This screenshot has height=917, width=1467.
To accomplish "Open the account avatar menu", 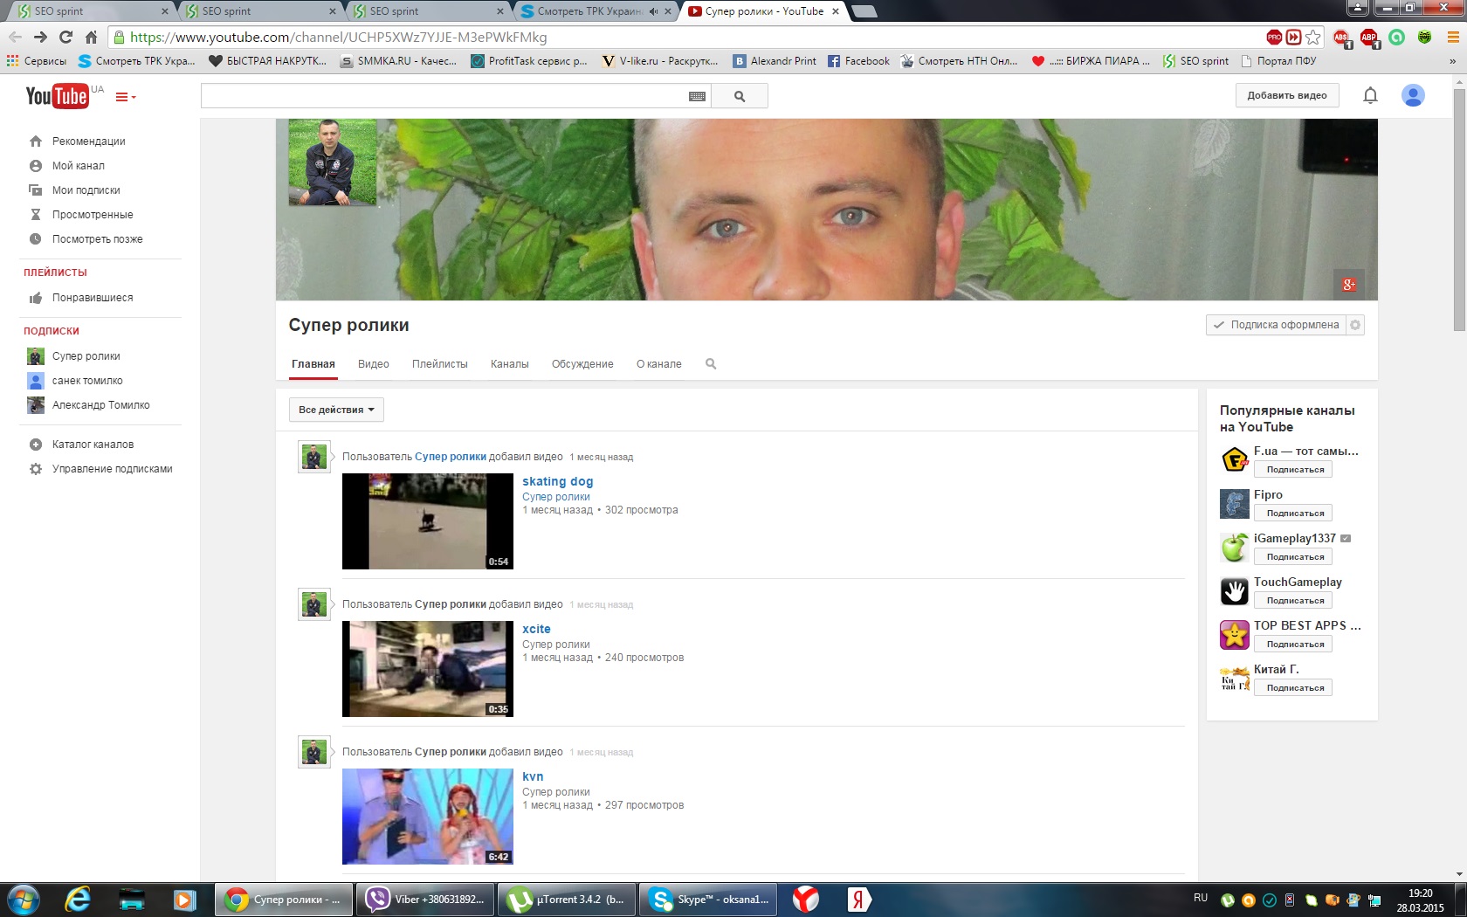I will pyautogui.click(x=1413, y=95).
